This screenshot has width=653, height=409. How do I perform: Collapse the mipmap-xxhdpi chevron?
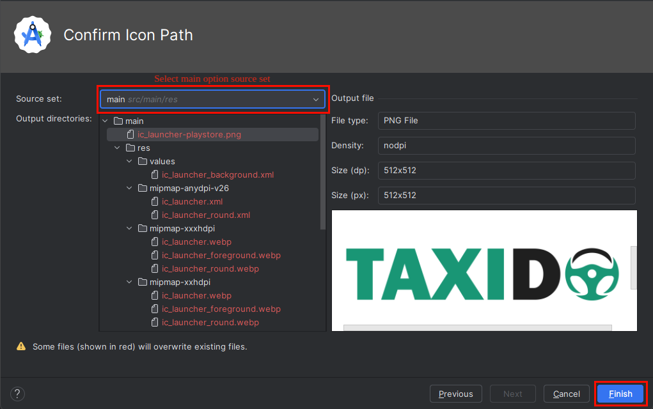click(129, 282)
